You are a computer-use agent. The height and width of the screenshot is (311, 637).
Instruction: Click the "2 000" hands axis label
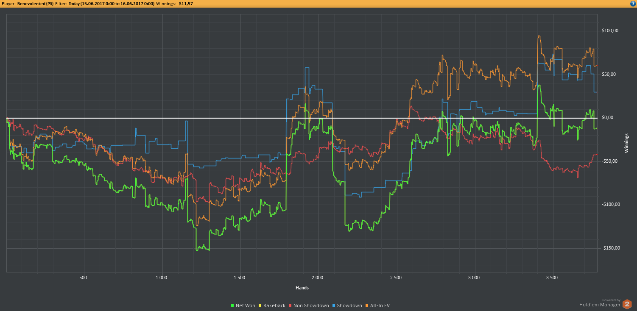318,278
